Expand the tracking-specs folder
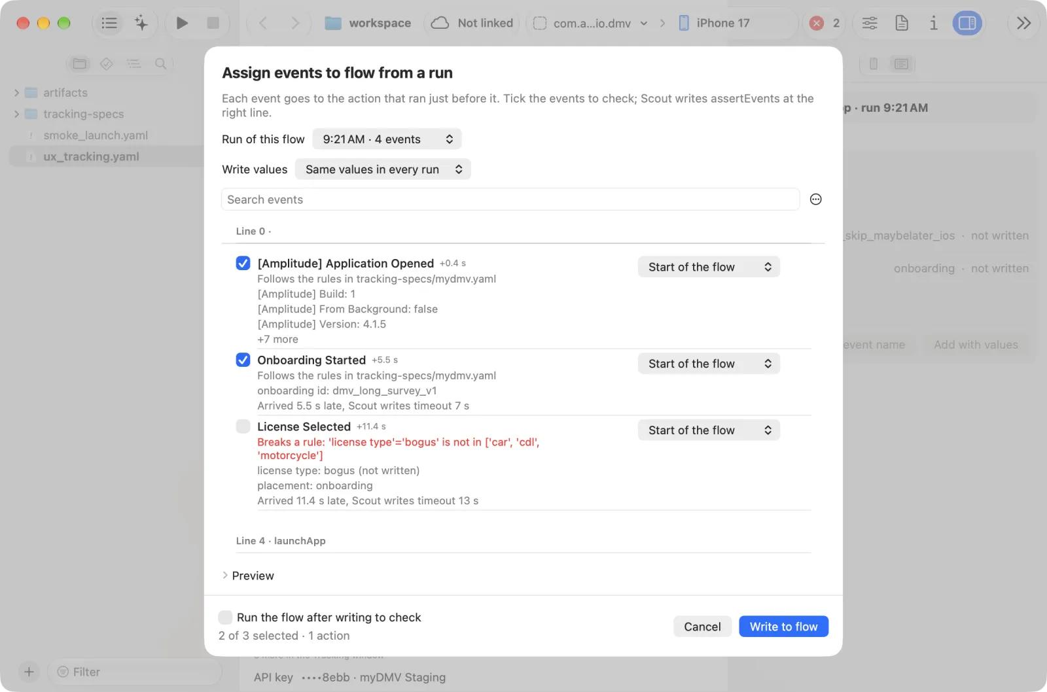Screen dimensions: 1047x692 pyautogui.click(x=16, y=114)
